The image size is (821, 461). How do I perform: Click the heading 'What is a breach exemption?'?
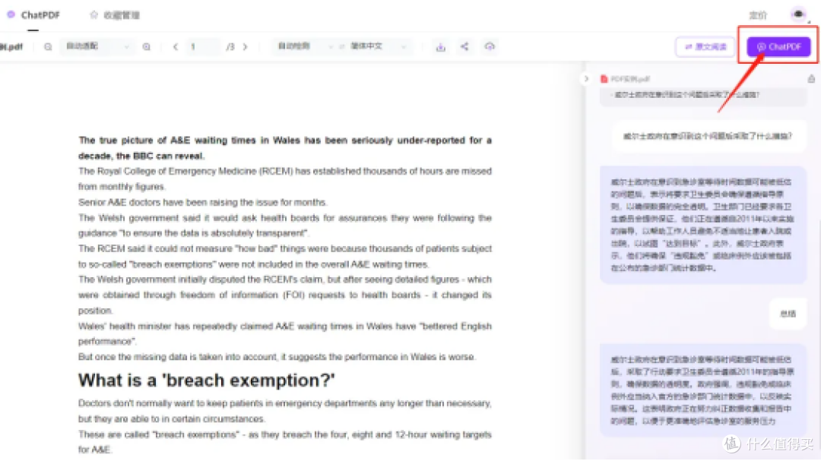[x=206, y=380]
